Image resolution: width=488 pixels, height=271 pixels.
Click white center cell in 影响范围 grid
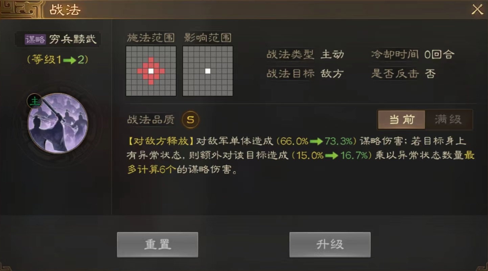click(x=208, y=71)
